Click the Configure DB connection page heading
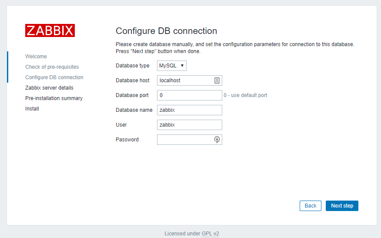The width and height of the screenshot is (381, 238). 166,31
